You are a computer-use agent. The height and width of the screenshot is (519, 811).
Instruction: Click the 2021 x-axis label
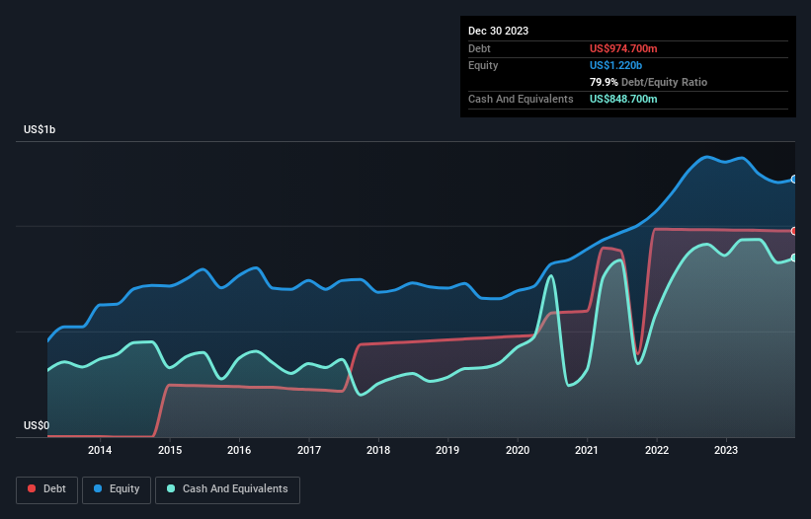pyautogui.click(x=587, y=450)
